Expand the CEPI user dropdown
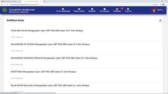 point(160,10)
